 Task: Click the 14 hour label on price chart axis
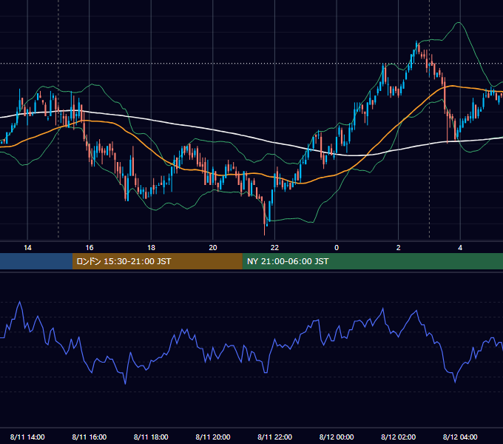tap(27, 248)
